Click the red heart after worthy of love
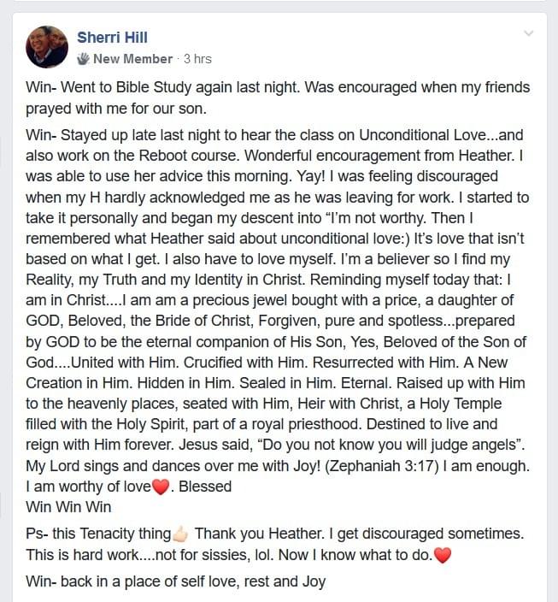Image resolution: width=558 pixels, height=602 pixels. (161, 487)
